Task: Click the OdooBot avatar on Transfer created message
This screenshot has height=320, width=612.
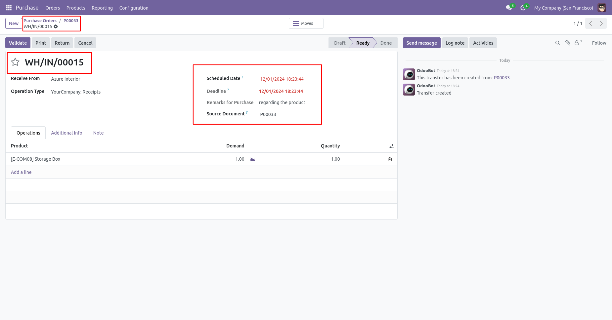Action: [x=409, y=90]
